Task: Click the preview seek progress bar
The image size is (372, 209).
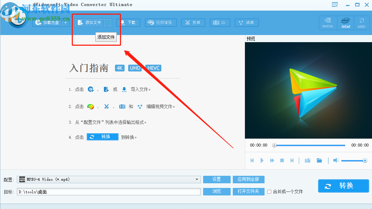Action: [x=310, y=145]
